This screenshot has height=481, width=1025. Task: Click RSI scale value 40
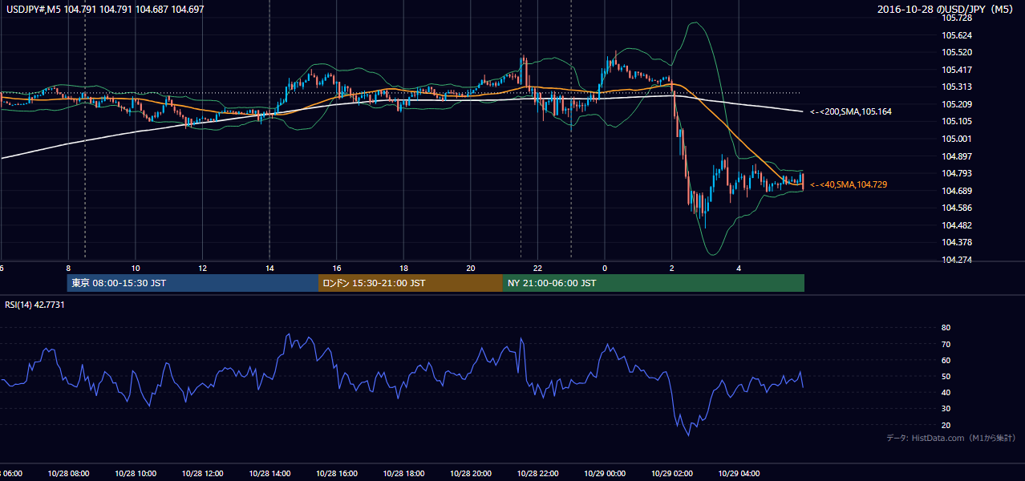pyautogui.click(x=946, y=392)
